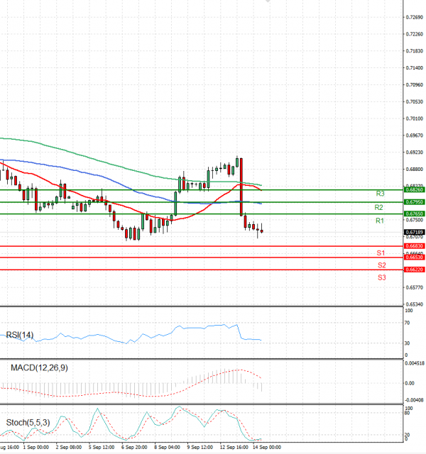This screenshot has height=454, width=426.
Task: Click the 9 Sep 12:00 time label
Action: [200, 448]
